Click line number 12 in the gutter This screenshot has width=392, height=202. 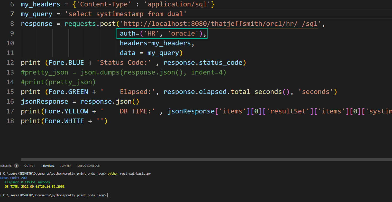coord(10,63)
